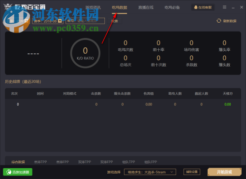
Task: Close the 吃鸡百宝箱 window
Action: click(242, 7)
